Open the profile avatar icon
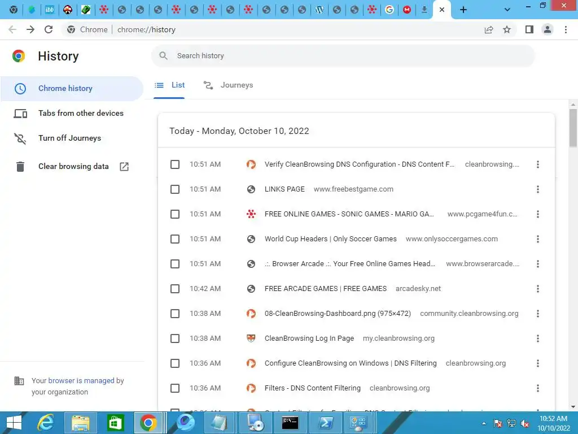The width and height of the screenshot is (578, 434). tap(548, 29)
